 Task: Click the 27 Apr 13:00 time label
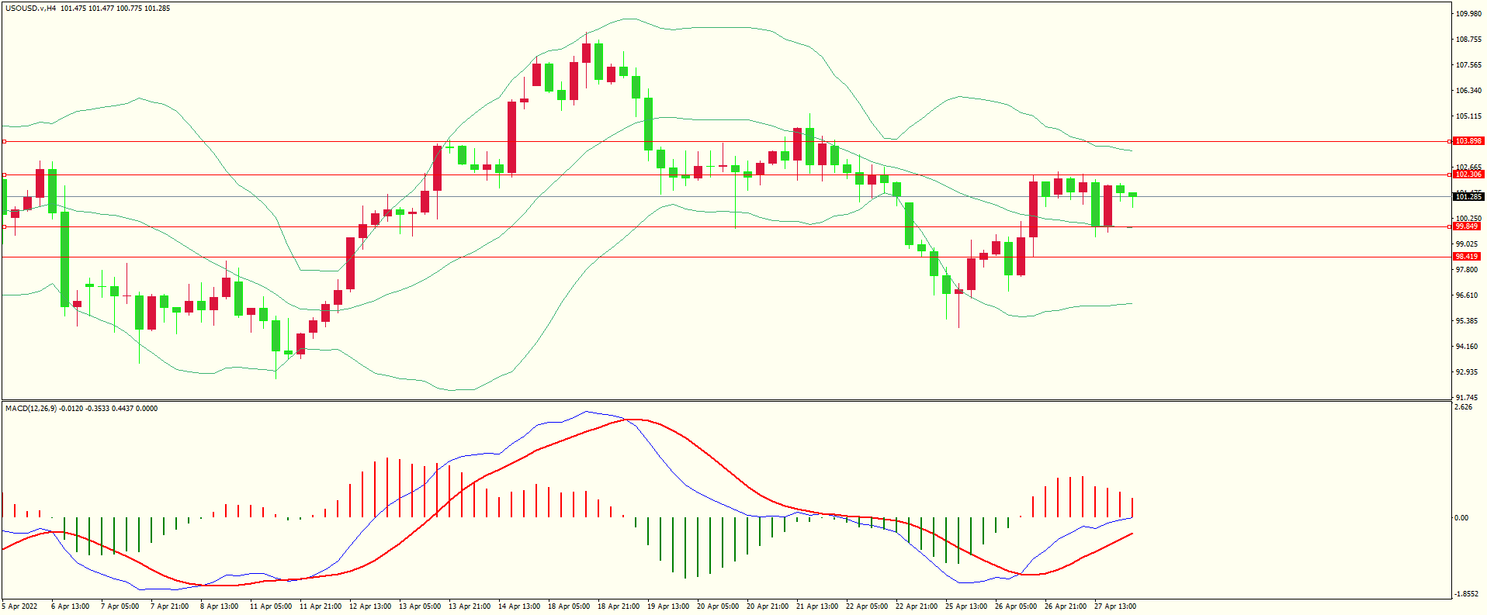coord(1114,606)
